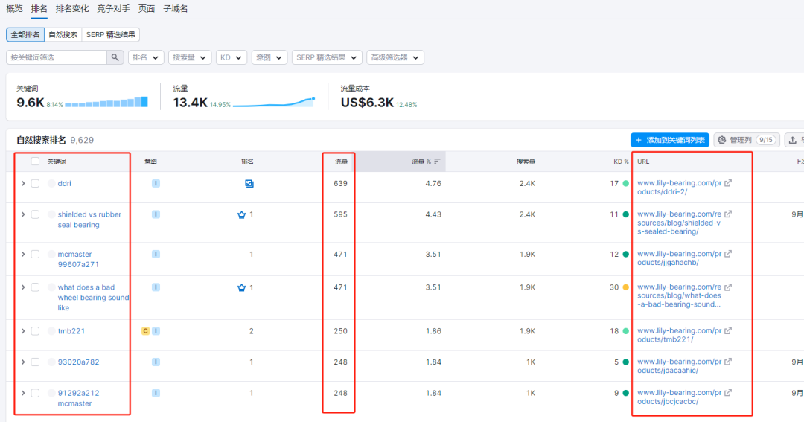The height and width of the screenshot is (422, 804).
Task: Open external link icon for ddri-2 URL
Action: (728, 183)
